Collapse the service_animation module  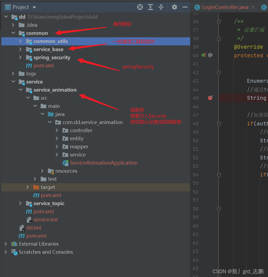click(21, 90)
